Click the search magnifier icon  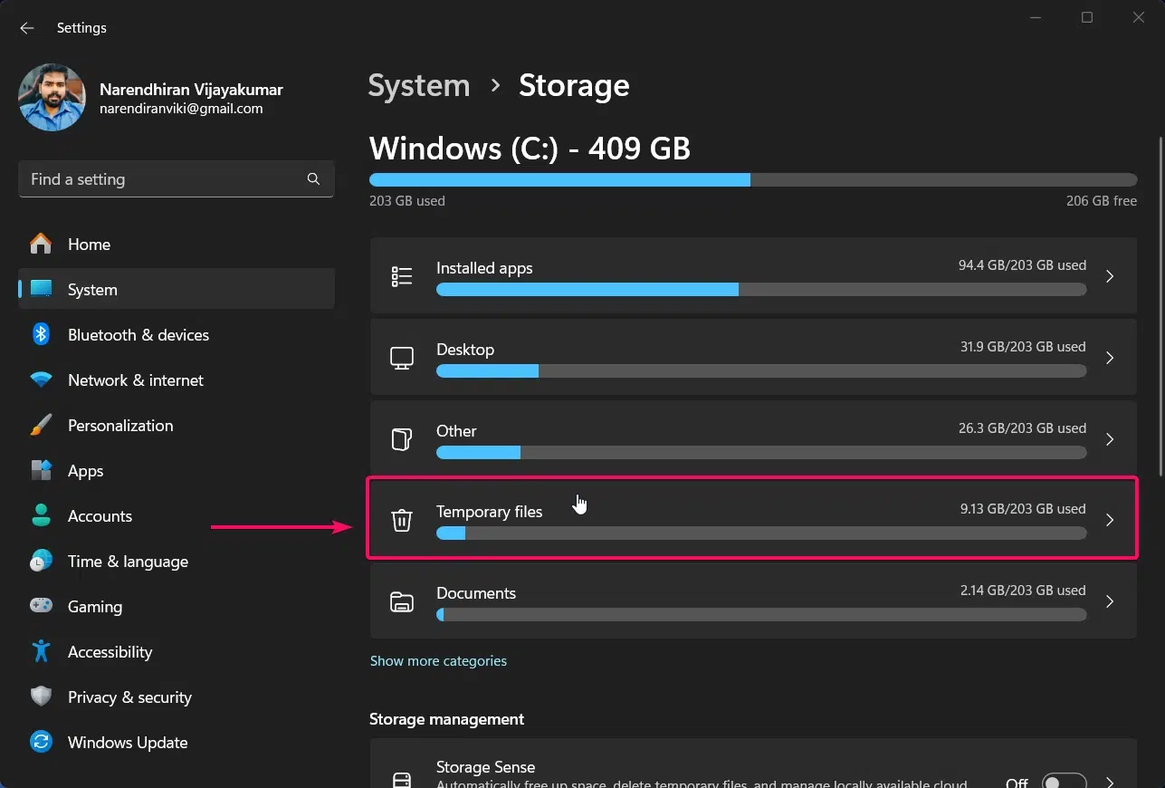pos(313,179)
